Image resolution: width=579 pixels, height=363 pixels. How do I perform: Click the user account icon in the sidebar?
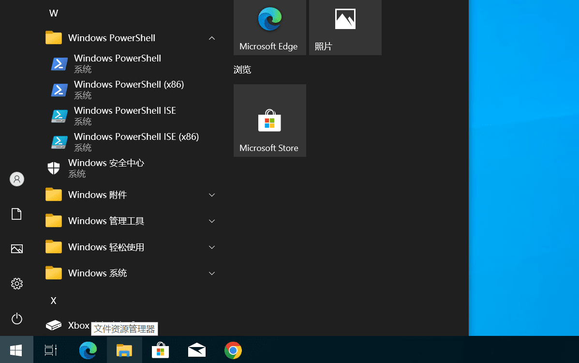click(16, 179)
